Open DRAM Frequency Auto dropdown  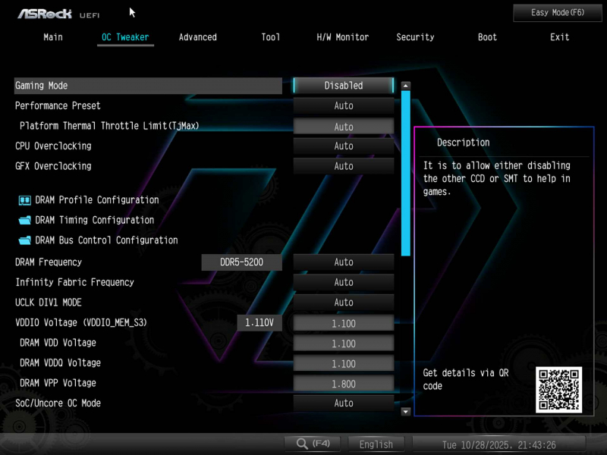(x=344, y=262)
